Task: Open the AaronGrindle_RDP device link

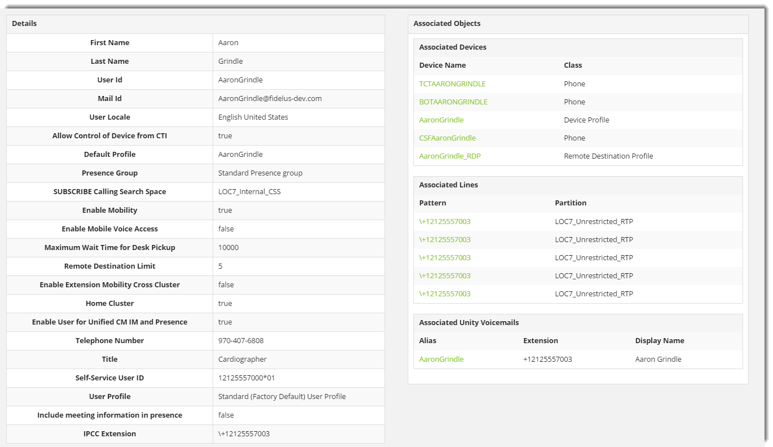Action: (450, 156)
